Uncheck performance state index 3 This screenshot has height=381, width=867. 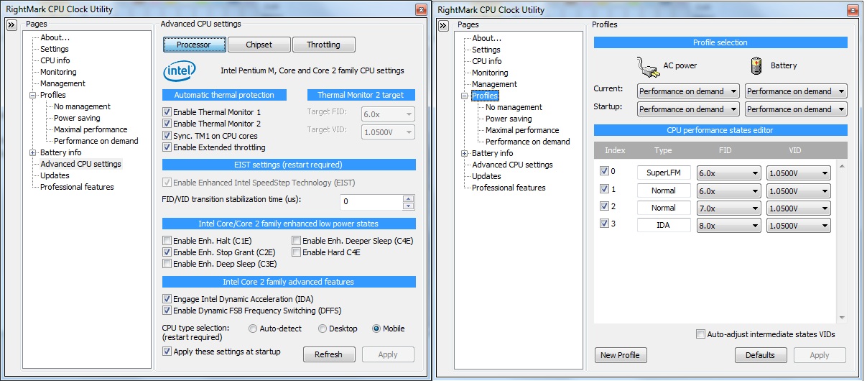[604, 225]
